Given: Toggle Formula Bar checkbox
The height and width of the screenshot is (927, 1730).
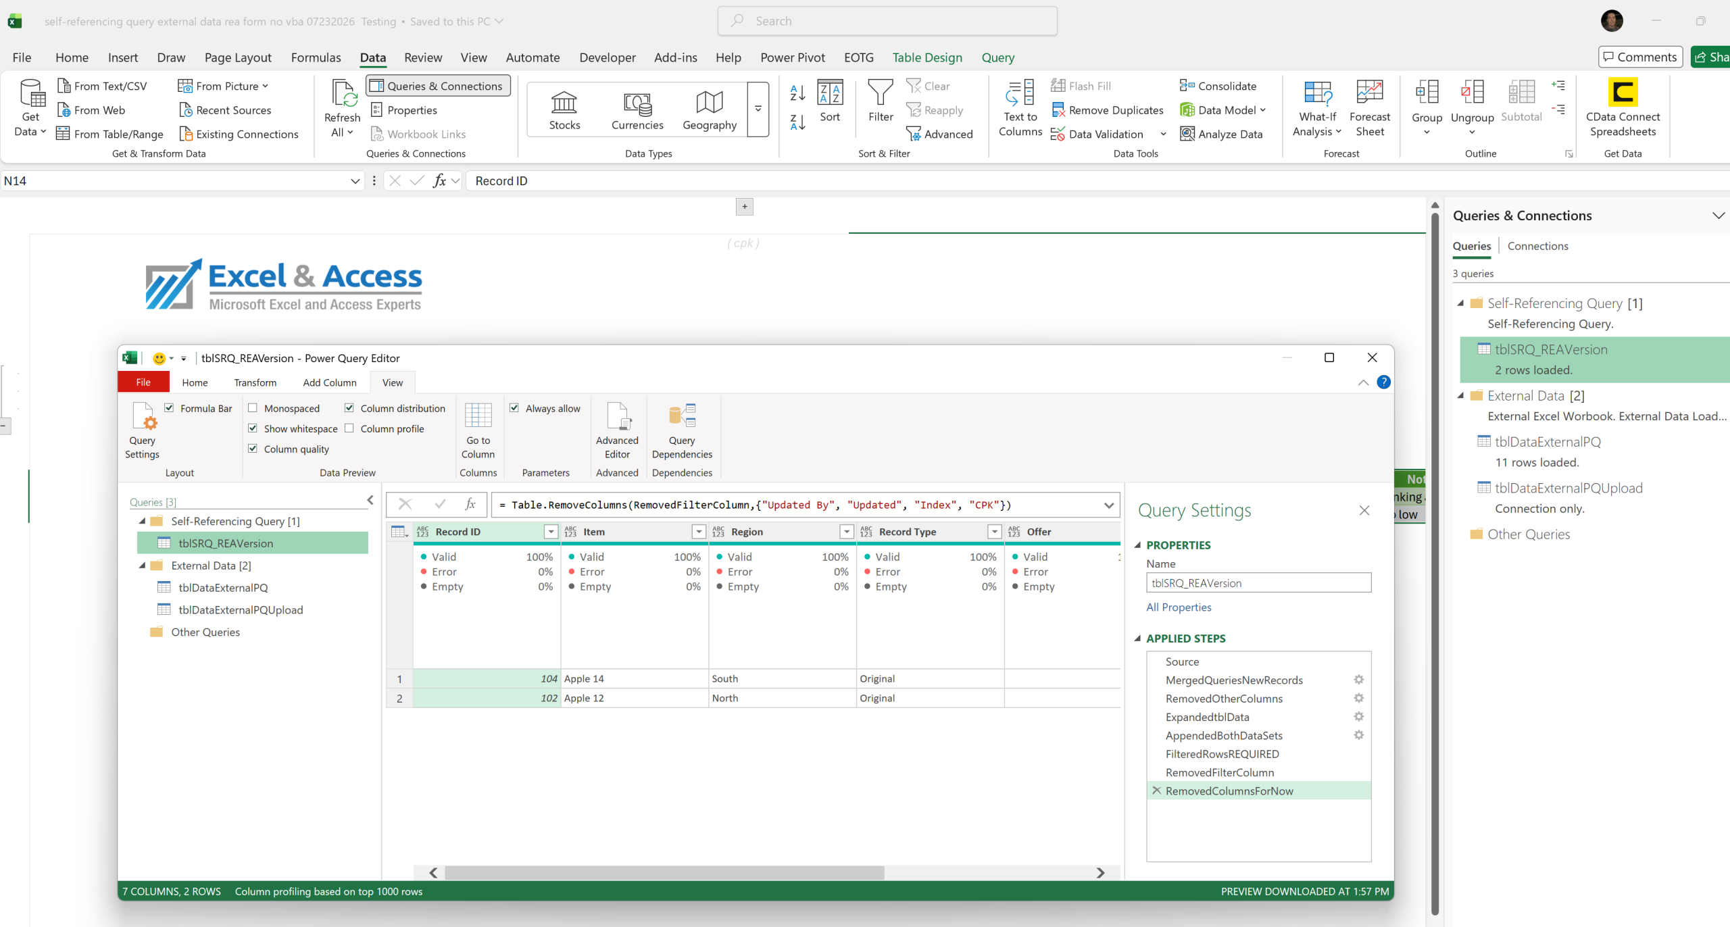Looking at the screenshot, I should click(x=169, y=408).
